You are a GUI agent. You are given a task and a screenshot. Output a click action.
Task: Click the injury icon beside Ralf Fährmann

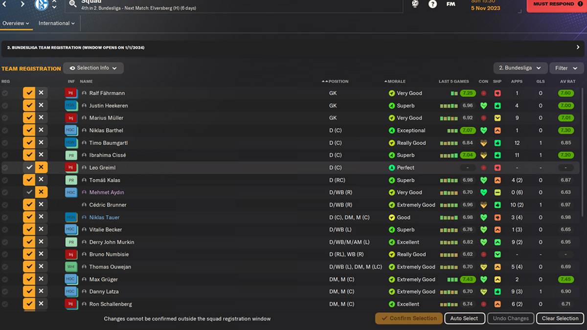coord(71,93)
